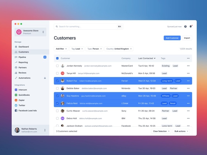The image size is (207, 155).
Task: Click the Add Customer button
Action: click(172, 38)
